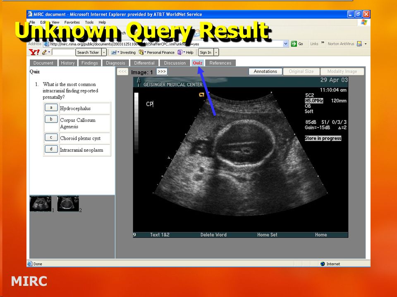Viewport: 397px width, 297px height.
Task: Click the Done status page icon
Action: (30, 264)
